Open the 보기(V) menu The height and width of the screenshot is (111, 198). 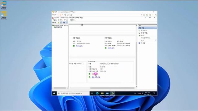coord(66,20)
